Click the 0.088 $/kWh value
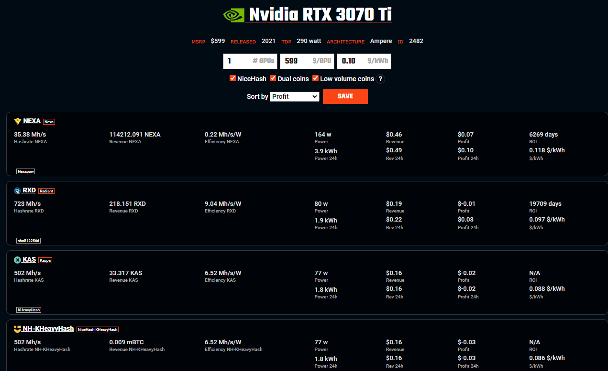Image resolution: width=608 pixels, height=371 pixels. click(x=547, y=289)
